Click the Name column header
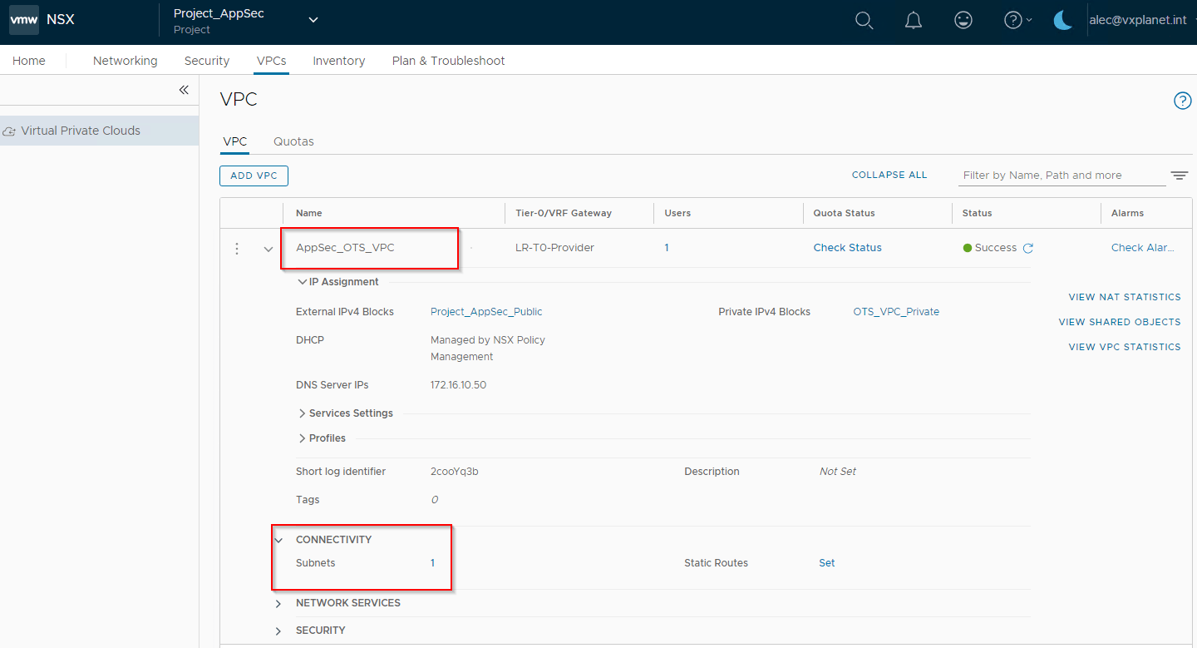 tap(309, 213)
